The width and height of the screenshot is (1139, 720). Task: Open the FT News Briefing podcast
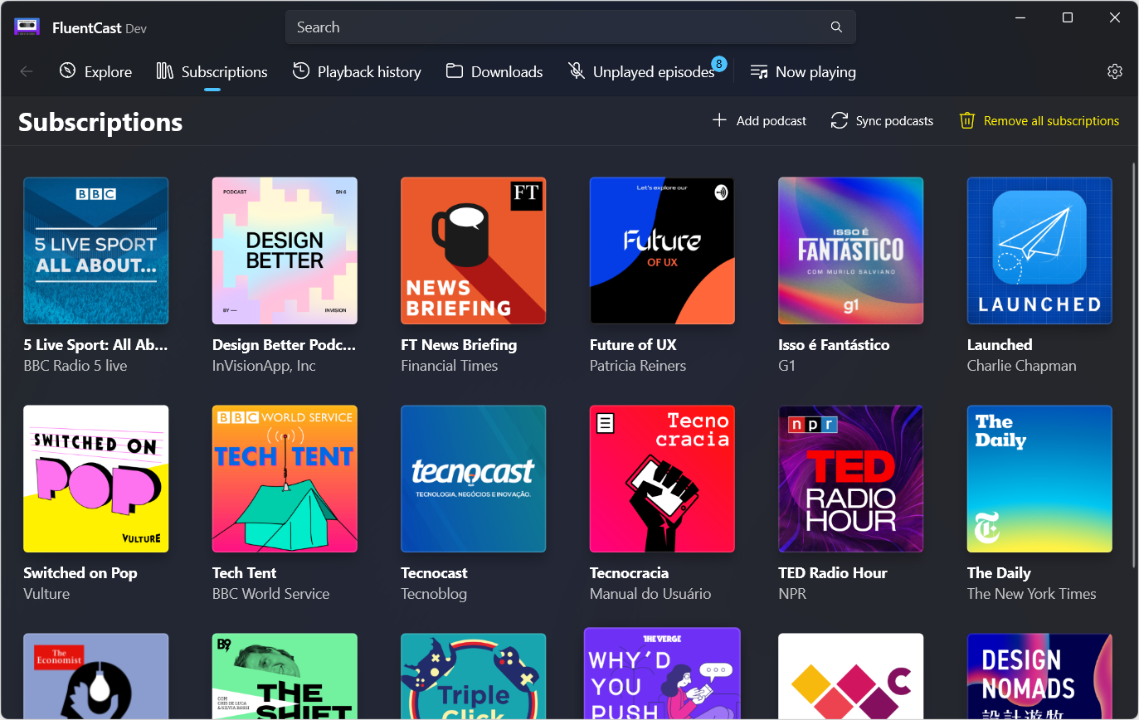(473, 250)
